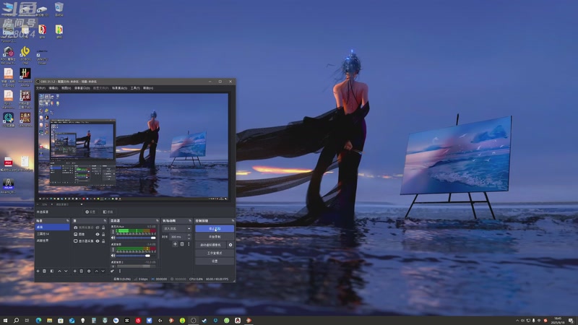Remove selected source with trash icon
Image resolution: width=578 pixels, height=325 pixels.
coord(82,272)
